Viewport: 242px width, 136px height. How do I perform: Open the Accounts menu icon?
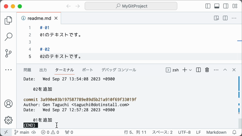coord(8,104)
